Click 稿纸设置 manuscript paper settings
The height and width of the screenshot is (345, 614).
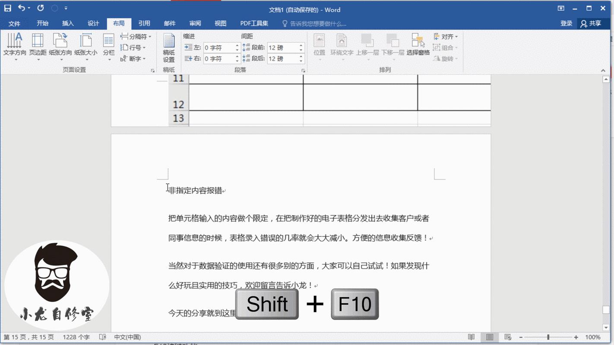(169, 48)
